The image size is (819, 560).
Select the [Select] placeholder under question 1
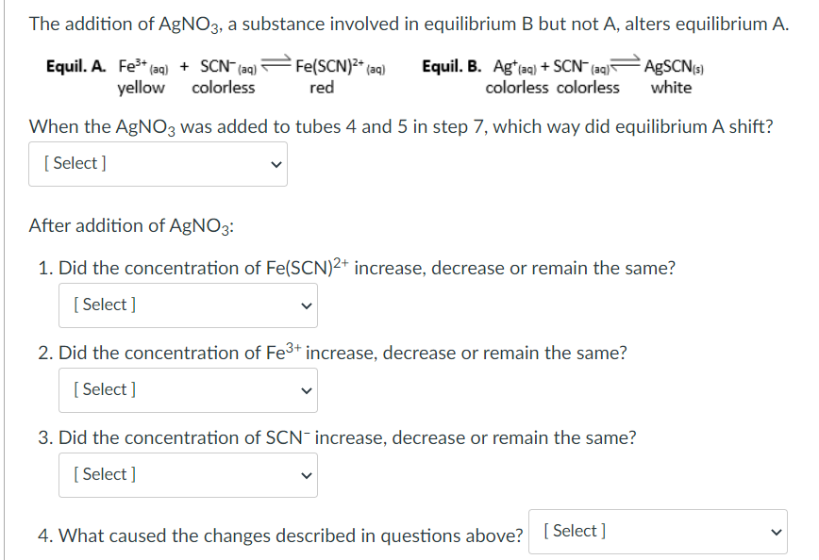tap(104, 305)
